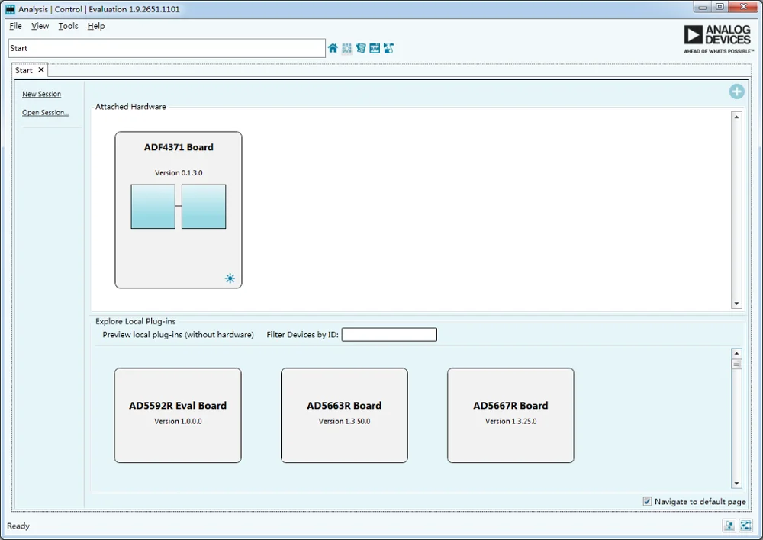
Task: Click the right block in ADF4371 diagram
Action: pos(204,206)
